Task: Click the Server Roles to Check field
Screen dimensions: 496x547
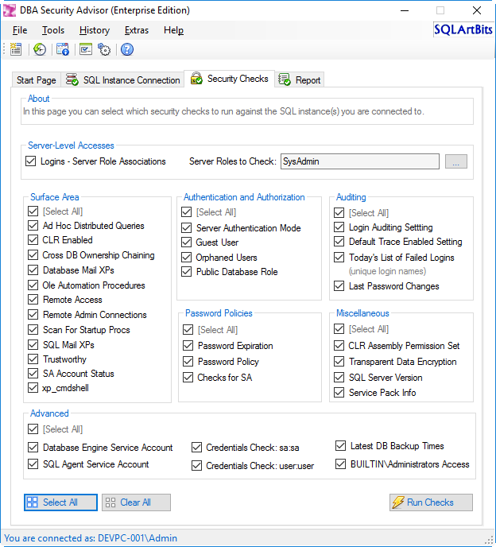Action: [359, 161]
